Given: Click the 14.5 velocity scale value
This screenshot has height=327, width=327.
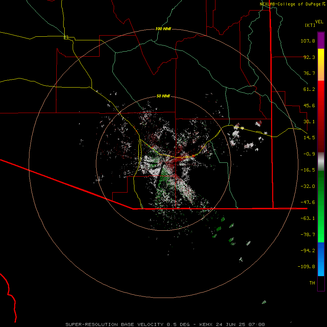Looking at the screenshot, I should coord(309,138).
